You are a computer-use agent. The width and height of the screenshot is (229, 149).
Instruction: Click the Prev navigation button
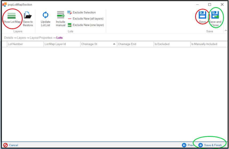pyautogui.click(x=188, y=145)
